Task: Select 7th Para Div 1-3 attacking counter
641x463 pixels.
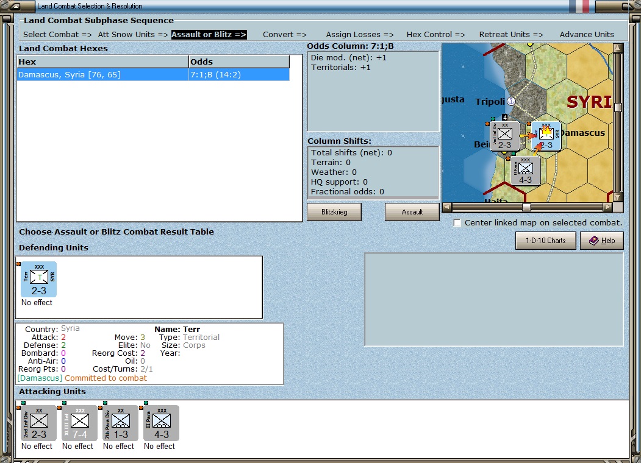Action: click(121, 423)
